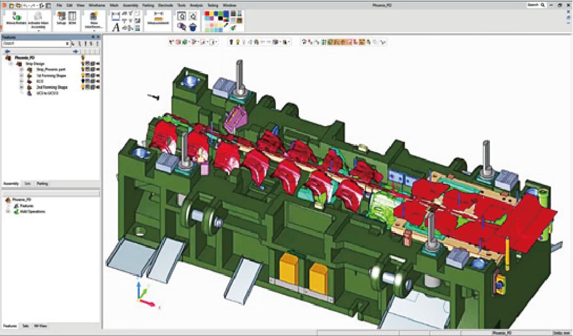Select the Strip_Phoenix part tree item
The image size is (573, 336).
click(51, 70)
